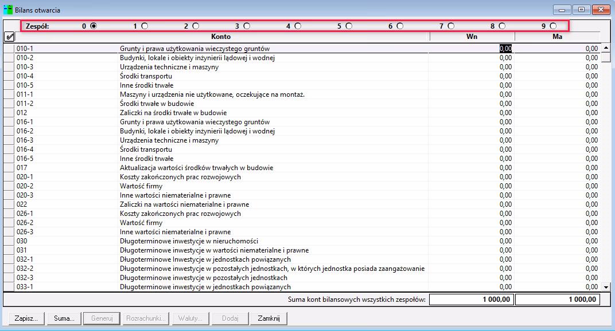Maximize the Bilans otwarcia window

point(582,10)
